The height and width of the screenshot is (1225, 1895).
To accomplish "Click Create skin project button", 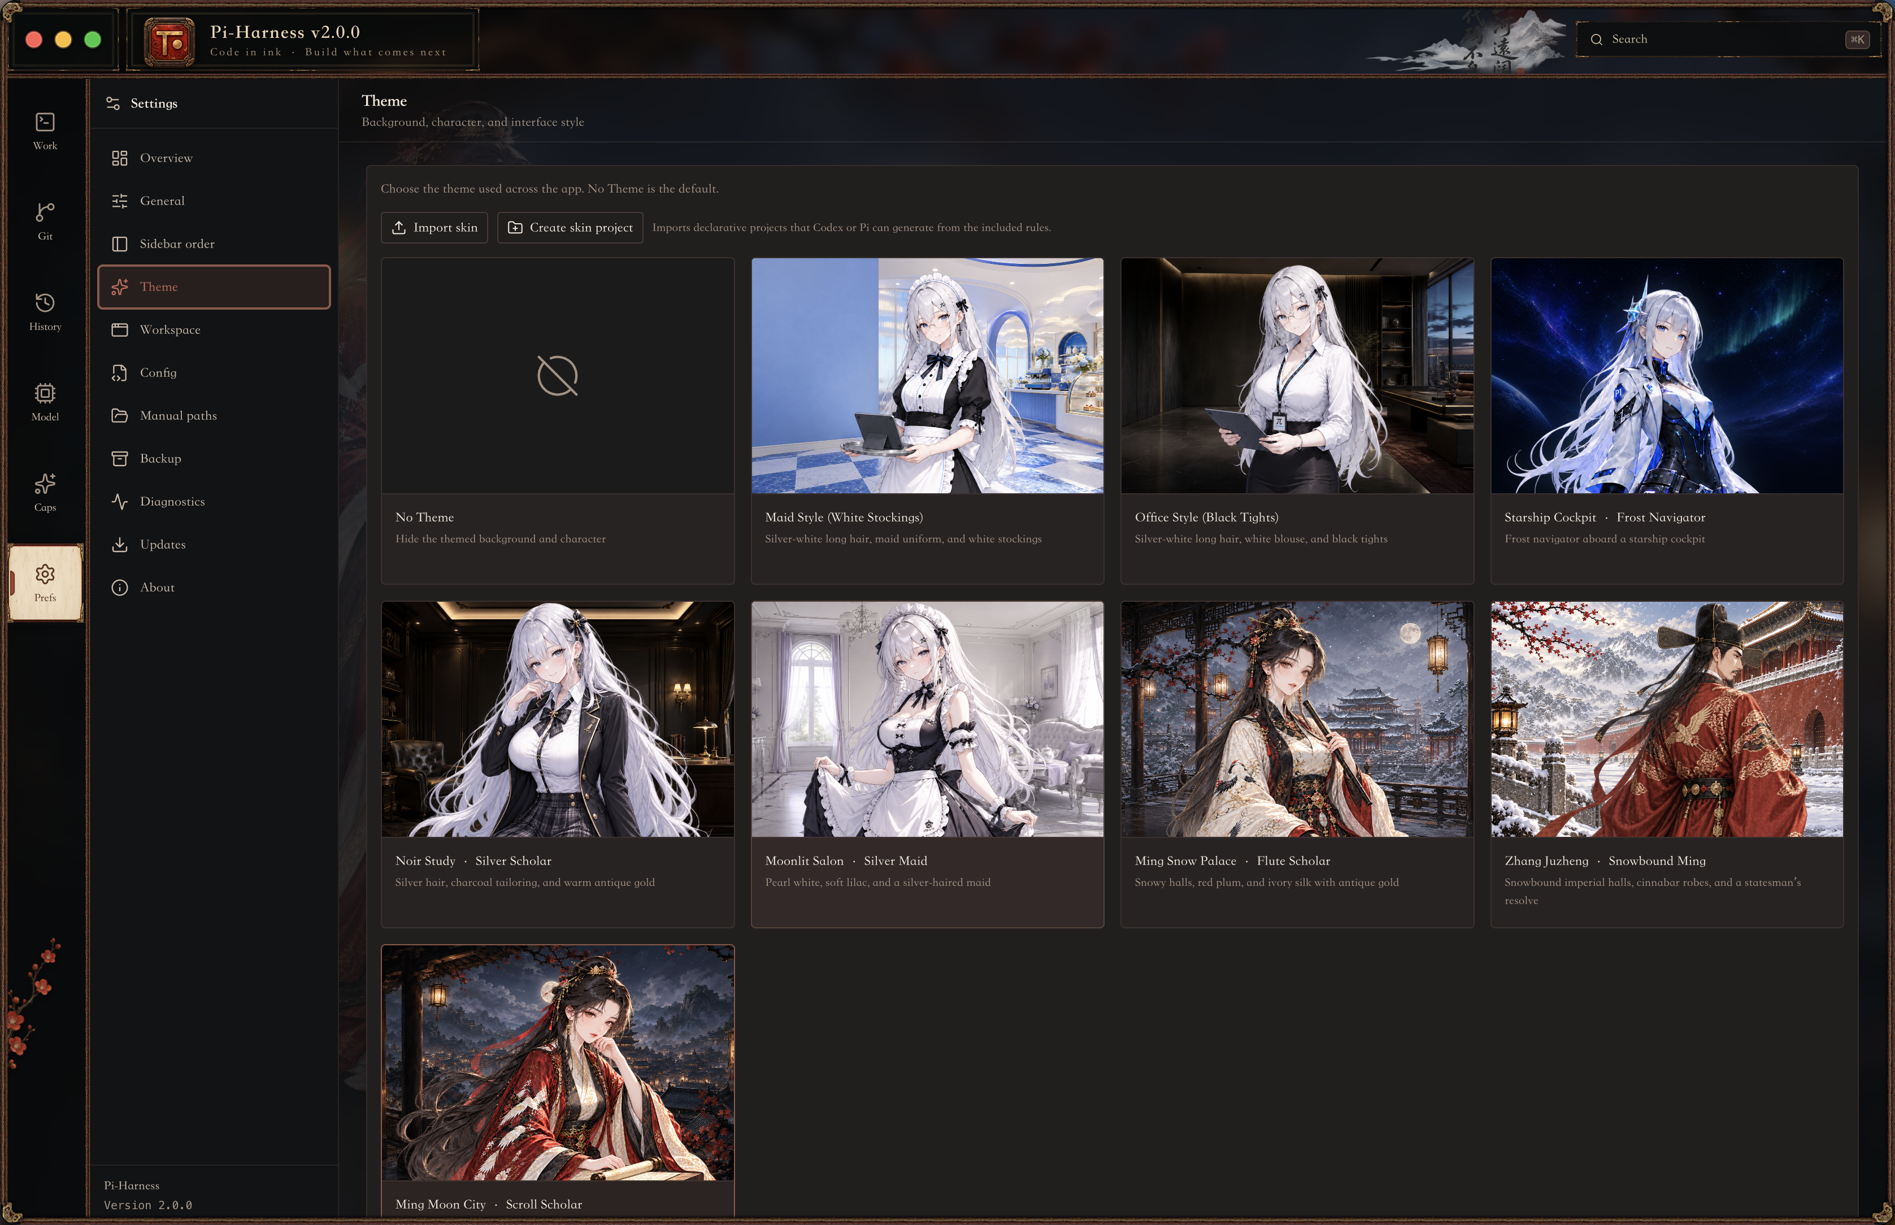I will (570, 228).
